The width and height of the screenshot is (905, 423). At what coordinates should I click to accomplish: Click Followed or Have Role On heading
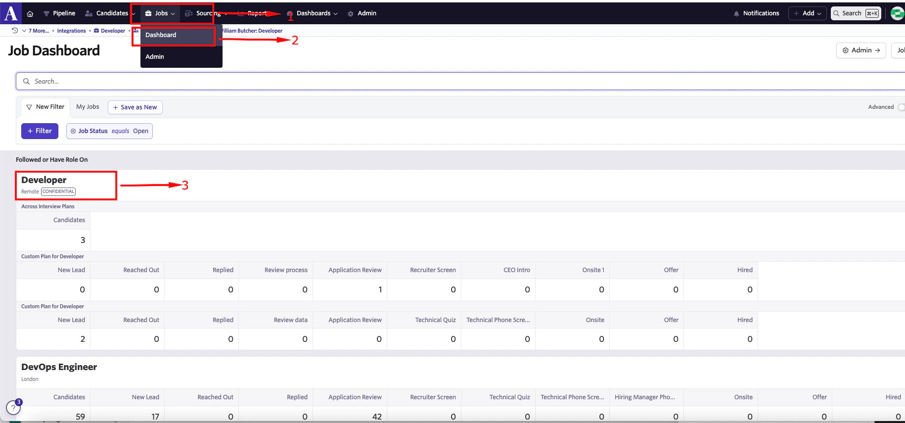click(51, 160)
